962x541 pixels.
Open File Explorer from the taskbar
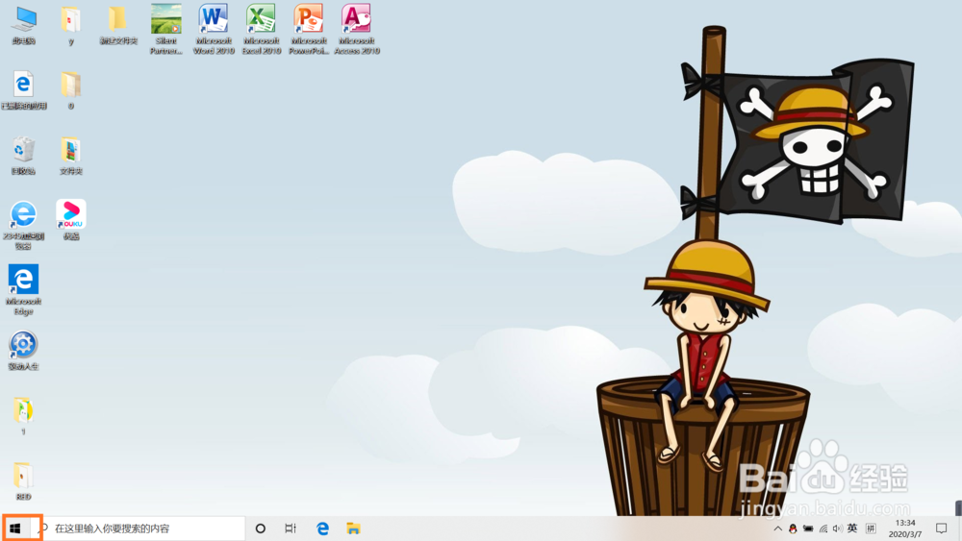353,529
